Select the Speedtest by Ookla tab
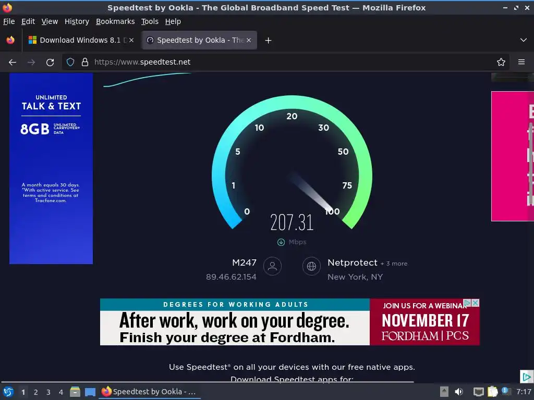Viewport: 534px width, 400px height. click(200, 40)
